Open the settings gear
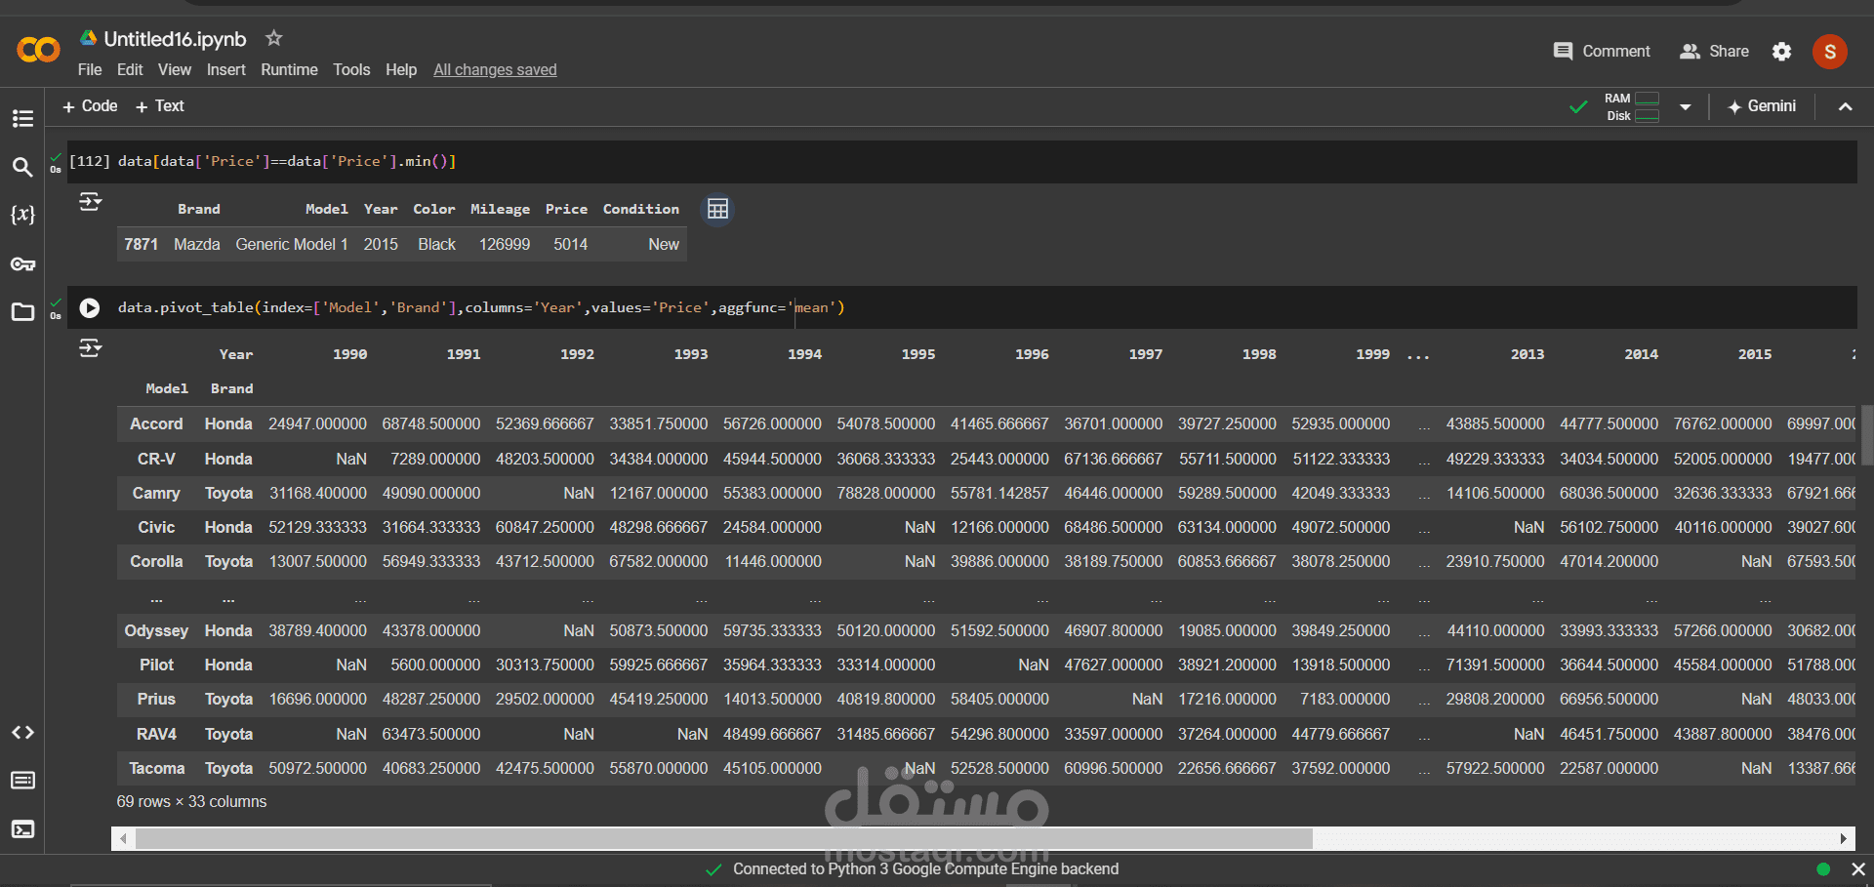 tap(1781, 52)
